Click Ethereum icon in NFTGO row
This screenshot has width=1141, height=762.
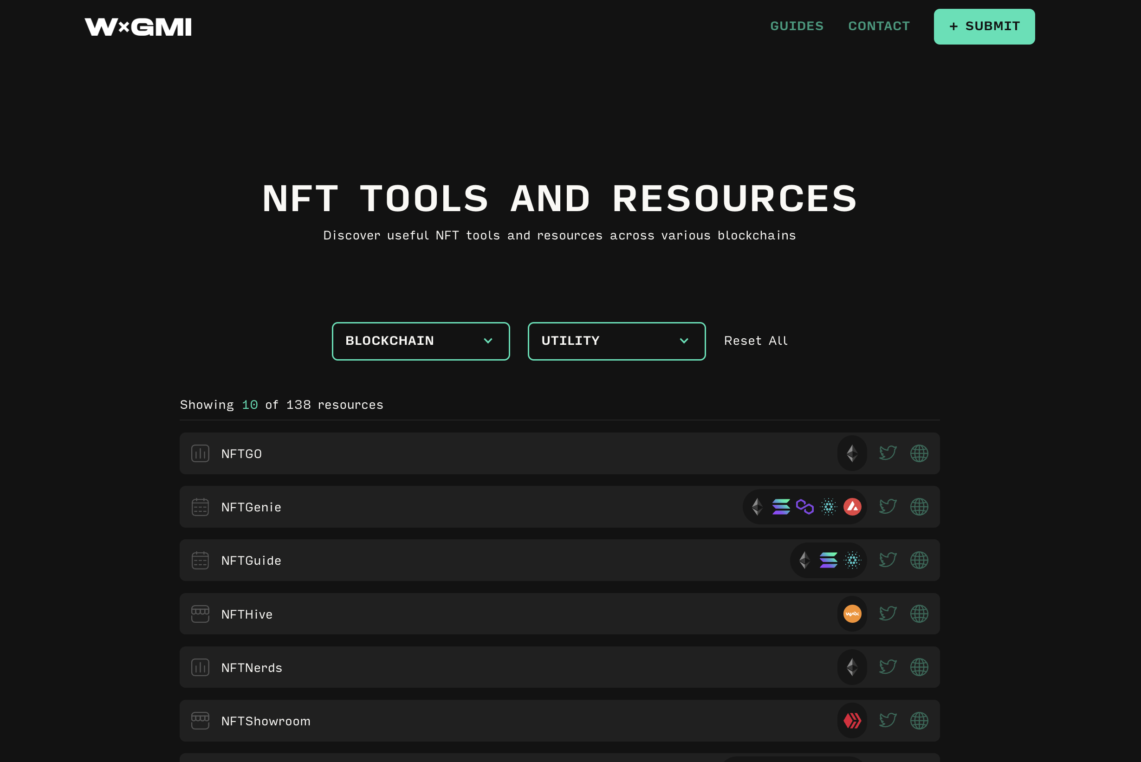852,453
